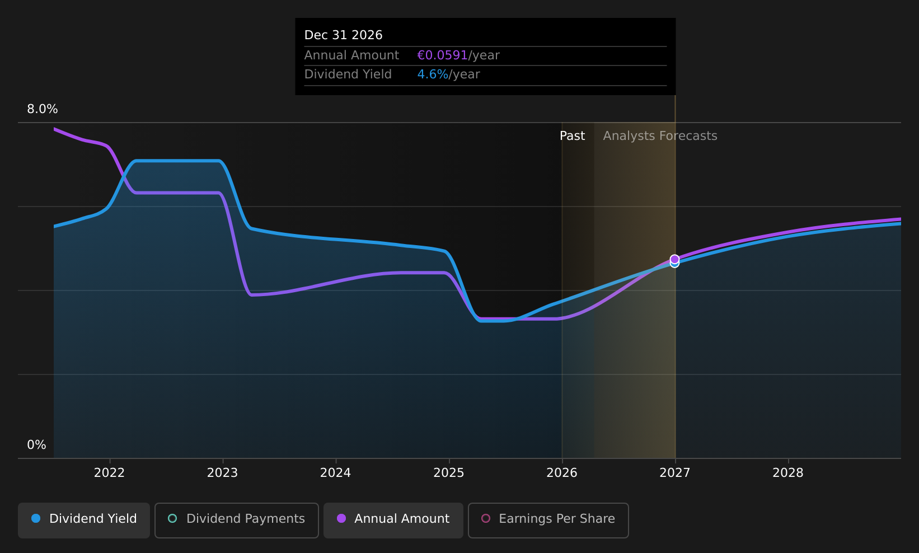Viewport: 919px width, 553px height.
Task: Click the 2022 x-axis label
Action: click(x=109, y=473)
